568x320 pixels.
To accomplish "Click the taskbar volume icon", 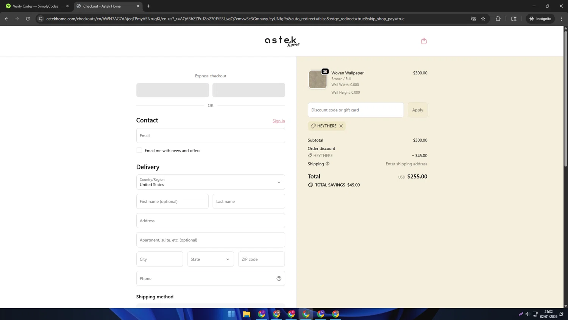I will (x=527, y=314).
